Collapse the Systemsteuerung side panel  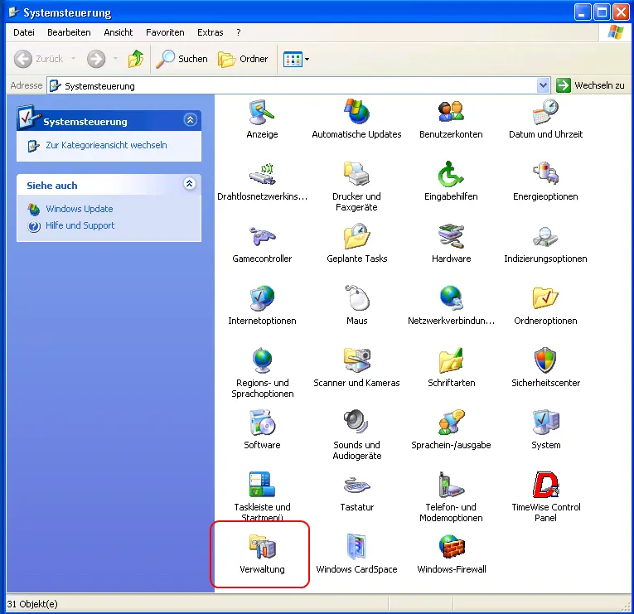(x=190, y=119)
